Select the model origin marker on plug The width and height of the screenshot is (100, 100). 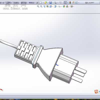coord(57,65)
